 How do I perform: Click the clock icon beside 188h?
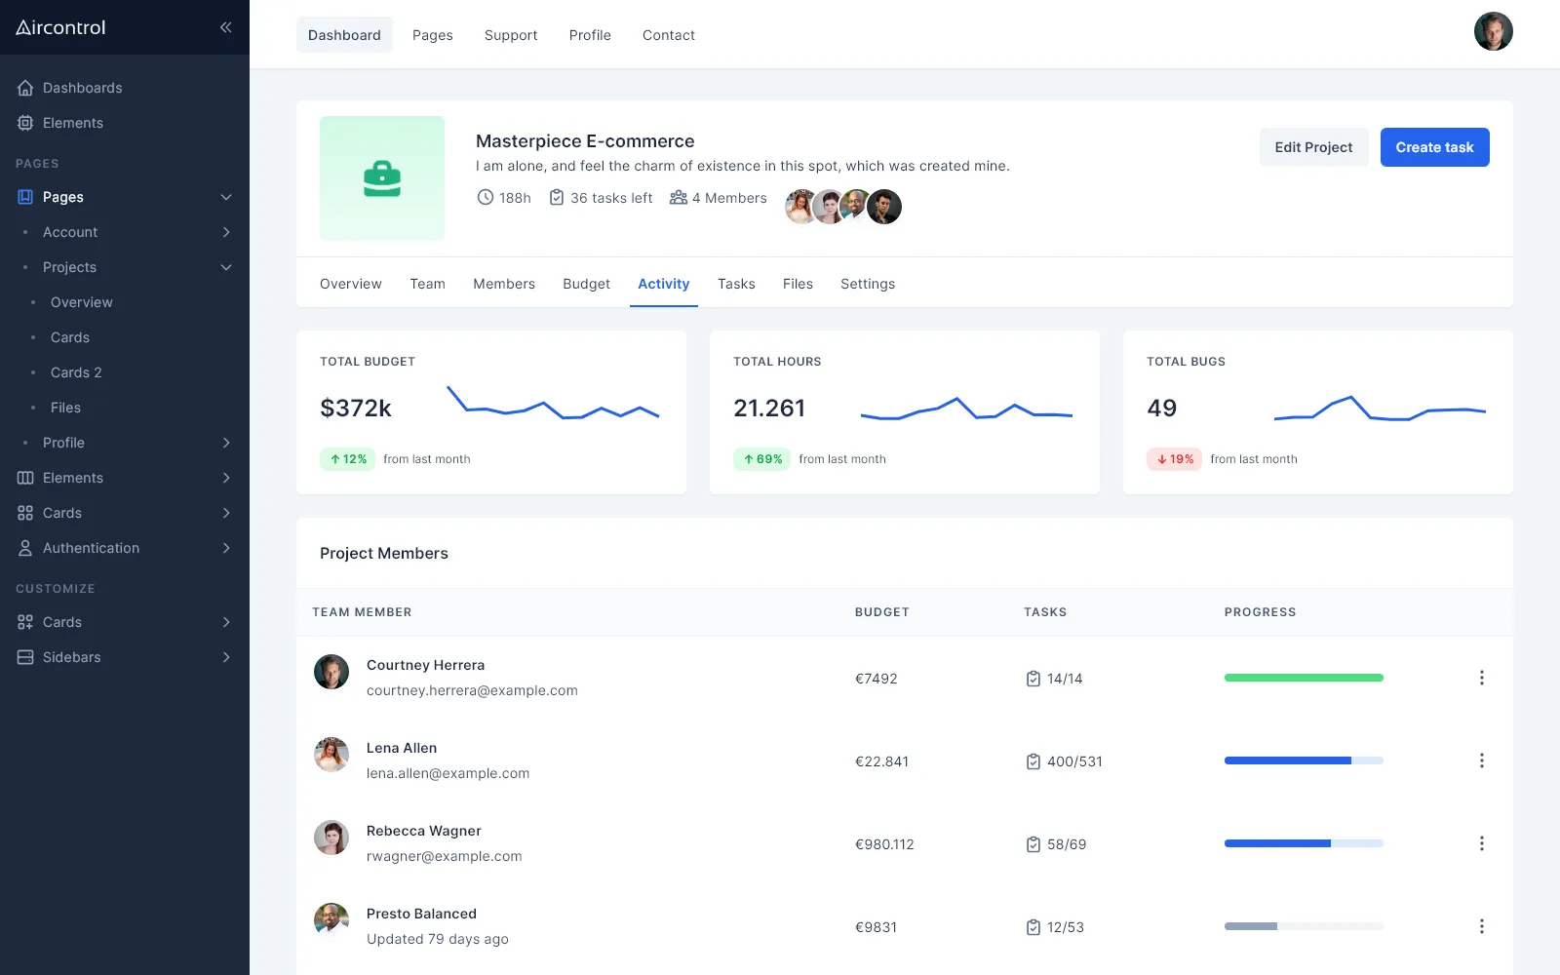486,198
